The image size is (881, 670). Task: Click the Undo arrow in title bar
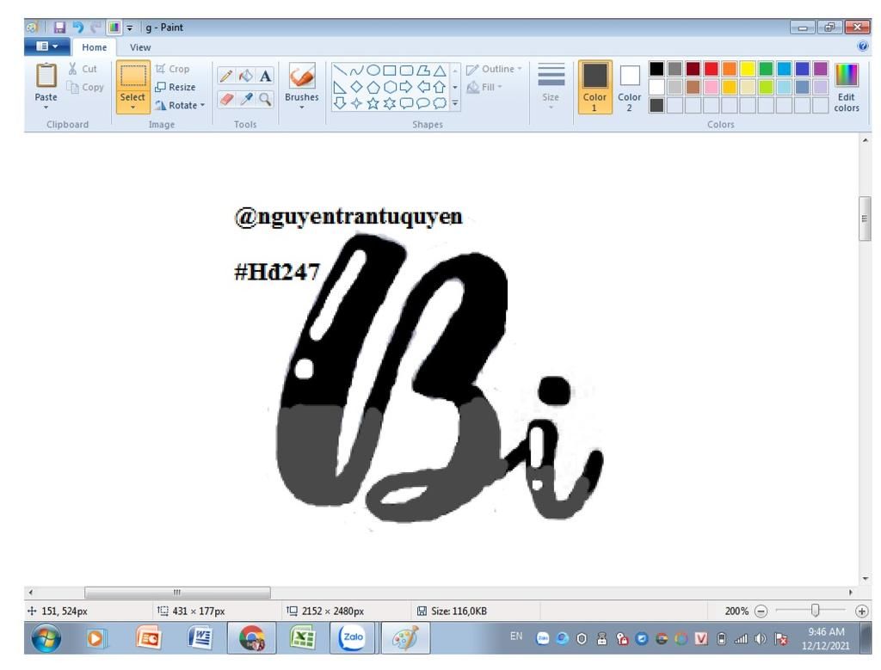(77, 27)
